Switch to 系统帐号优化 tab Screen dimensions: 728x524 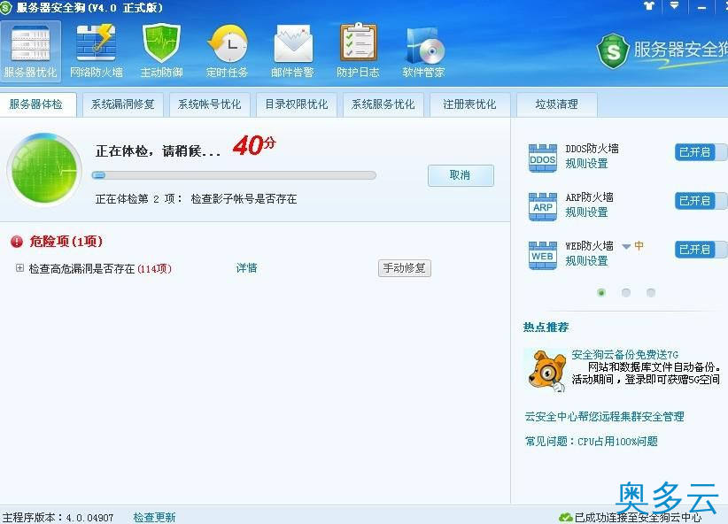coord(209,104)
